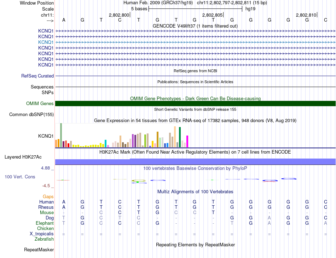Screen dimensions: 336x258
Task: Click the light-blue KCNQ1 transcript arrow line
Action: coord(196,42)
